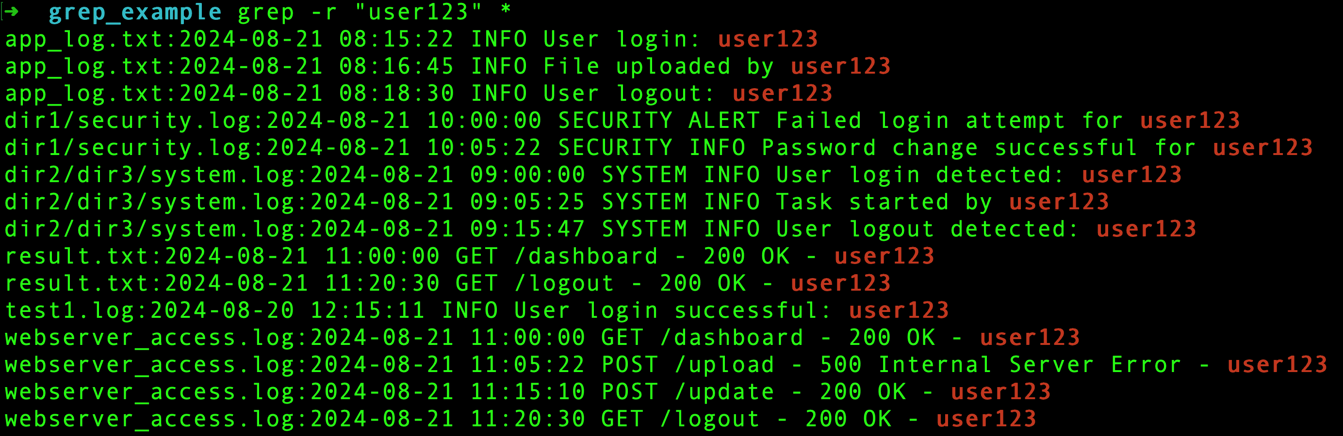
Task: Click red user123 on Failed login attempt line
Action: click(1189, 121)
